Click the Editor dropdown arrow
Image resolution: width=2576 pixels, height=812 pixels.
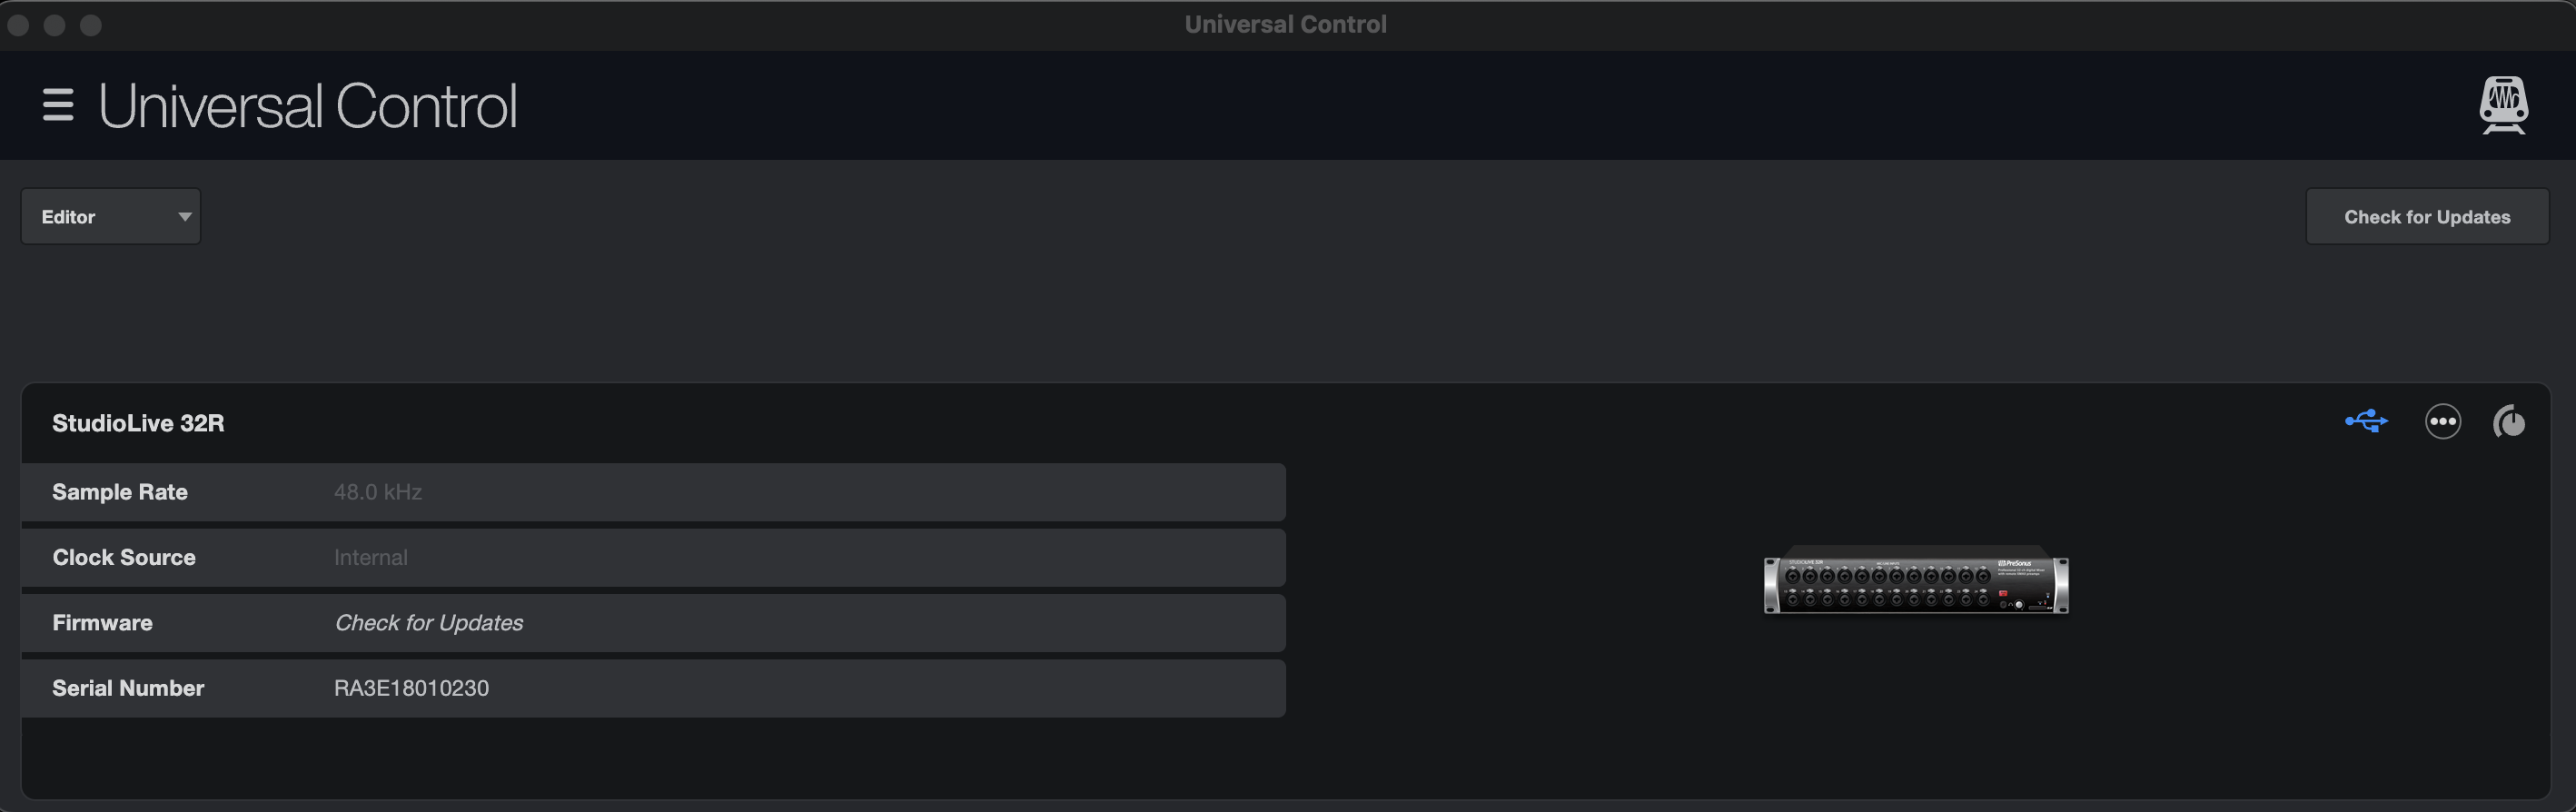point(184,216)
